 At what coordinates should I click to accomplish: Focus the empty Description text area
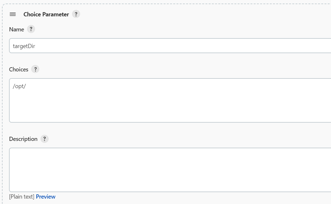click(x=170, y=170)
